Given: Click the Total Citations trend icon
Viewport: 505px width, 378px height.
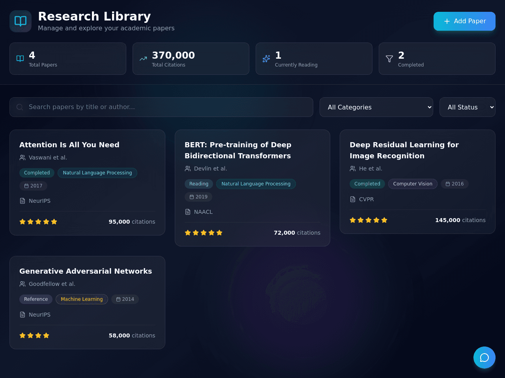Looking at the screenshot, I should coord(143,59).
